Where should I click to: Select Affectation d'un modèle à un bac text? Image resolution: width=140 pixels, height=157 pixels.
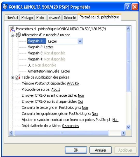(46, 35)
